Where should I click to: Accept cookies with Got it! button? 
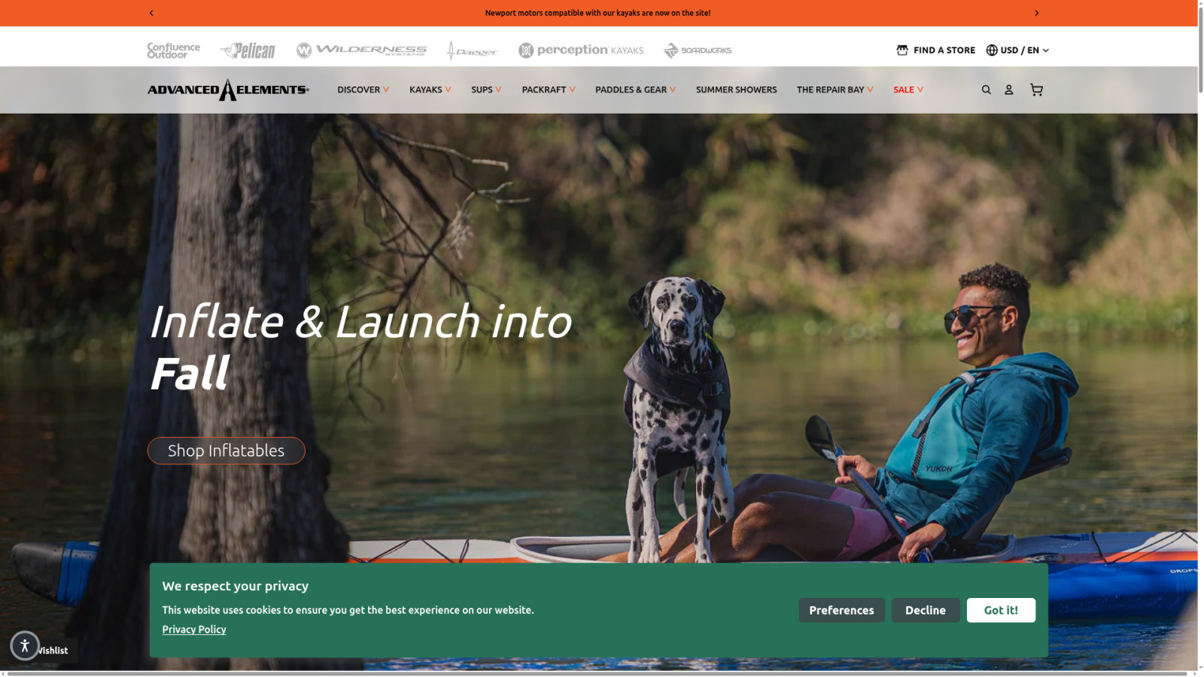(x=1001, y=610)
